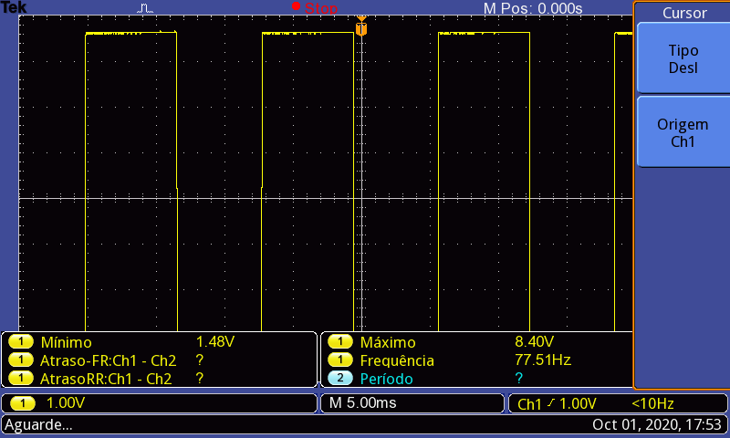Screen dimensions: 730x438
Task: Click channel 1 badge beside AtrasoRR
Action: pyautogui.click(x=21, y=378)
